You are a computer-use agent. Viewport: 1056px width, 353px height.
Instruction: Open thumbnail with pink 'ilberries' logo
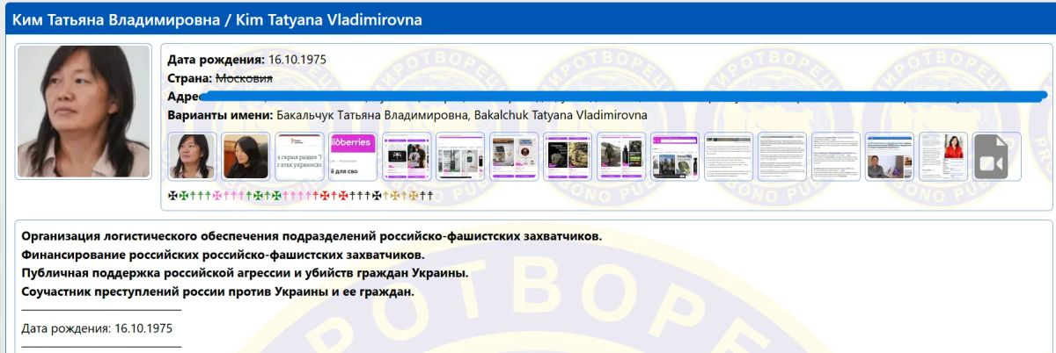tap(353, 156)
